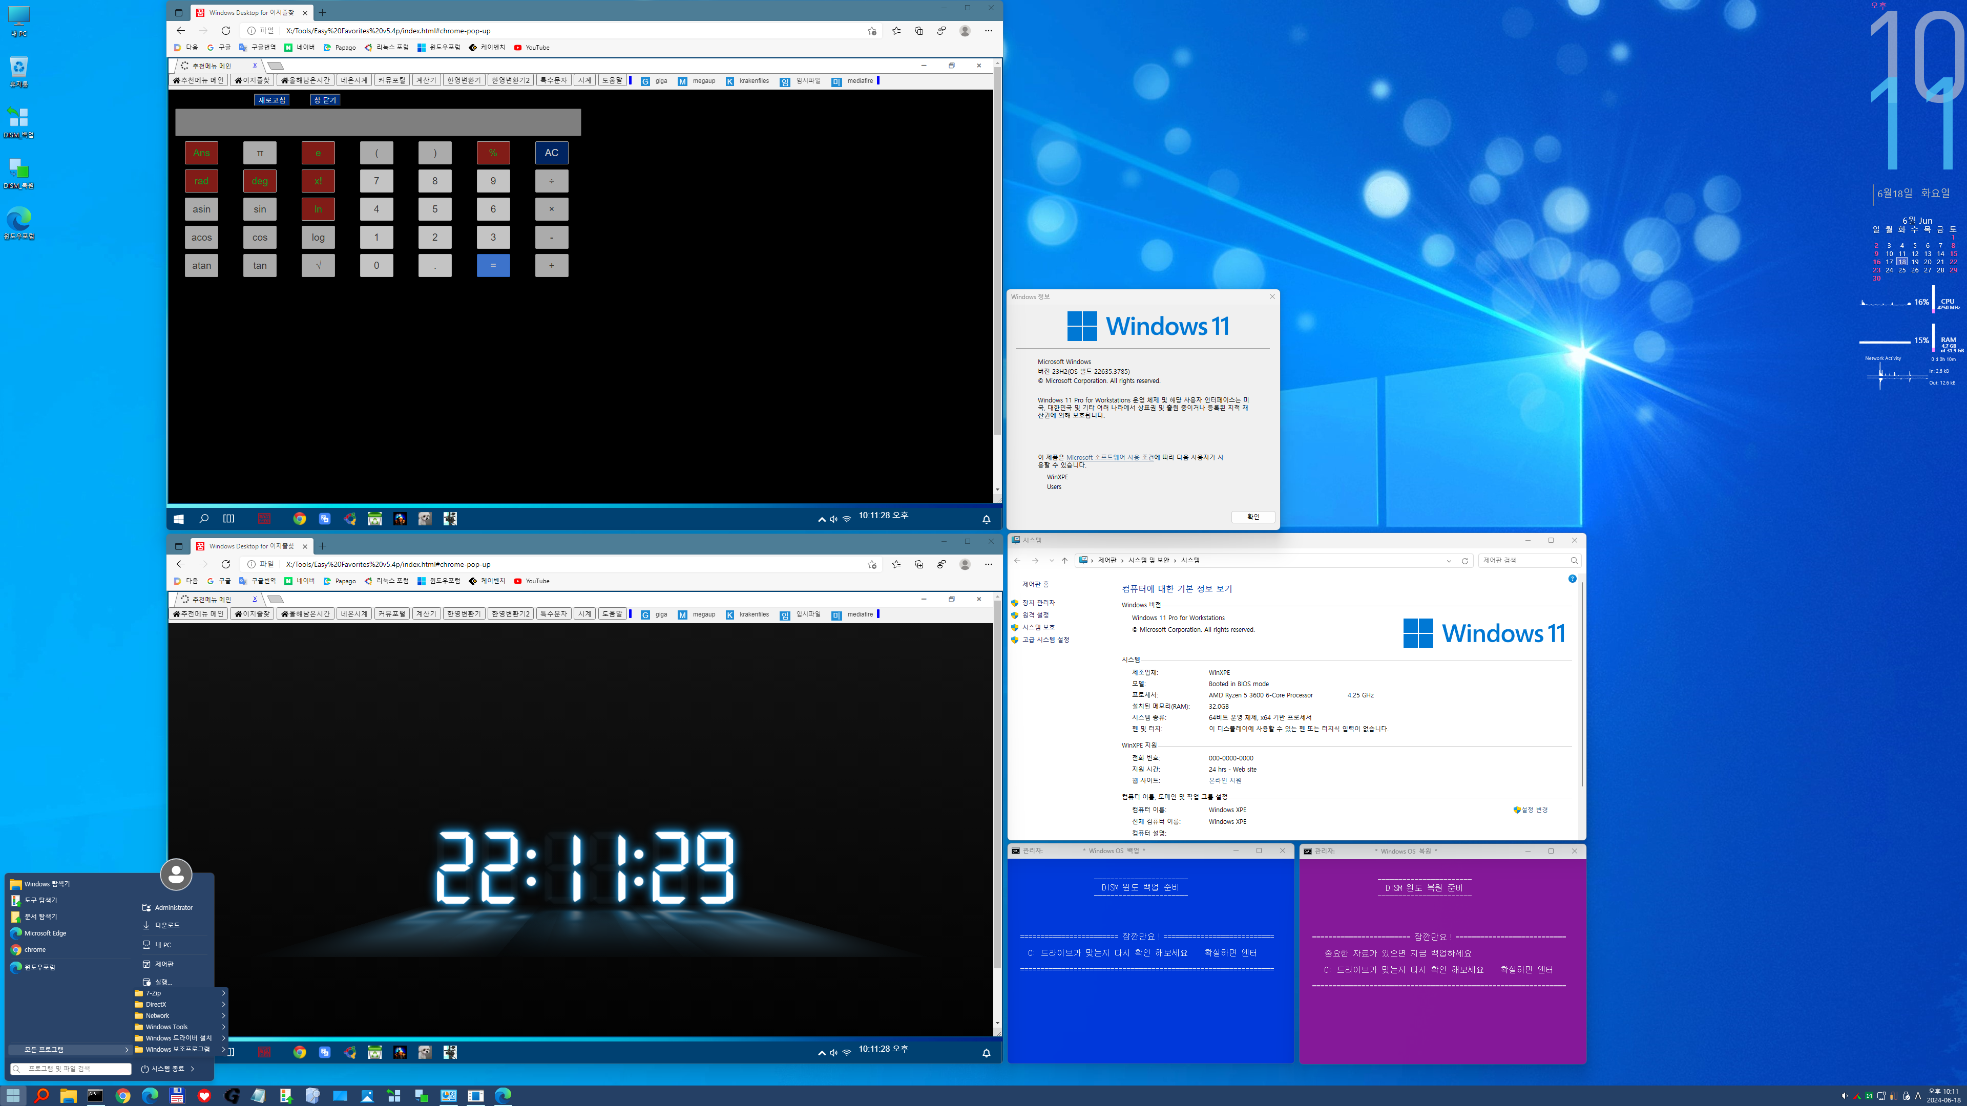This screenshot has width=1967, height=1106.
Task: Click the 창 닫기 button above the calculator
Action: 325,100
